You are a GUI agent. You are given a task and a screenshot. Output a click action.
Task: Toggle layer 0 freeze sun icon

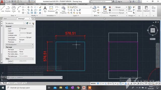coord(71,7)
